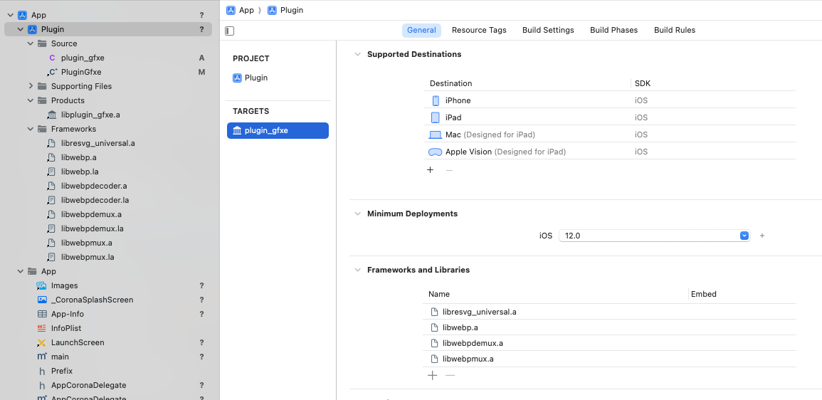
Task: Click the App project icon in breadcrumb
Action: 231,10
